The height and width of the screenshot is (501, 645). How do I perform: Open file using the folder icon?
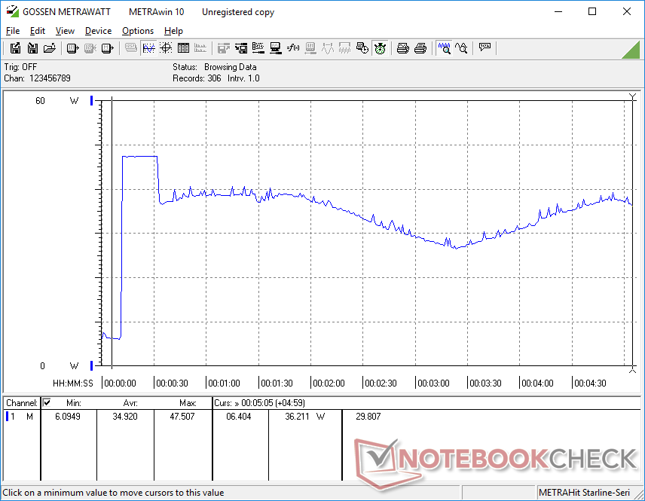pos(50,48)
